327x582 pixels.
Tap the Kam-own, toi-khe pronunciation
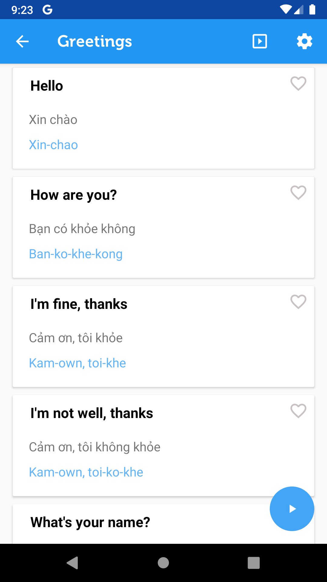tap(77, 363)
